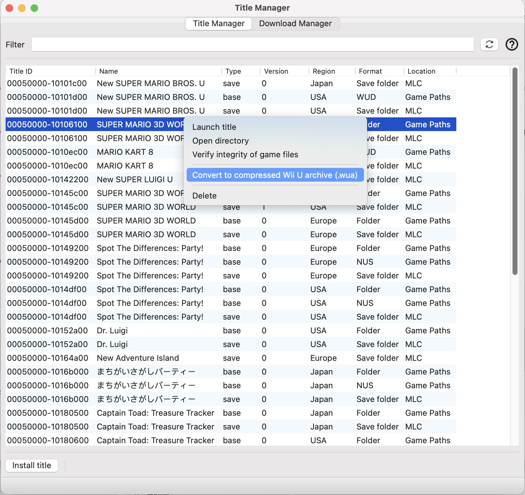Select Spot The Differences Europe Folder row

point(231,248)
